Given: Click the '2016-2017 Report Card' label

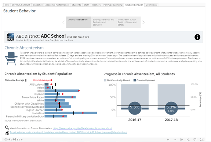Looking at the screenshot, I should pyautogui.click(x=78, y=37).
